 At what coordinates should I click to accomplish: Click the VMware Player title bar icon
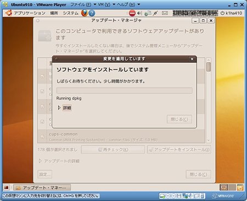[5, 4]
